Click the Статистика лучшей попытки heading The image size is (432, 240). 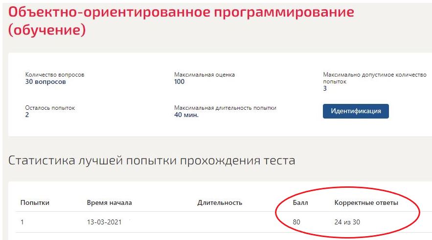click(152, 160)
